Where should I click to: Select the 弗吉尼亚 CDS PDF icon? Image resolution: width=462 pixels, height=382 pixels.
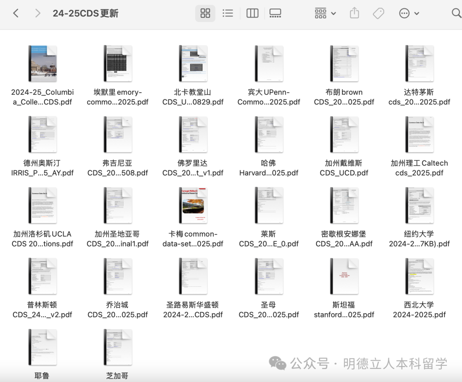pos(118,135)
